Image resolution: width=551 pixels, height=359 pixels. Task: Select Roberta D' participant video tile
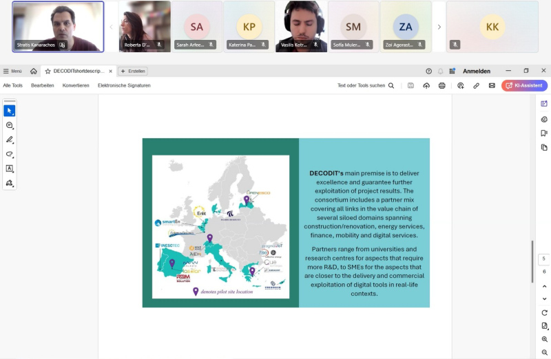(x=145, y=27)
